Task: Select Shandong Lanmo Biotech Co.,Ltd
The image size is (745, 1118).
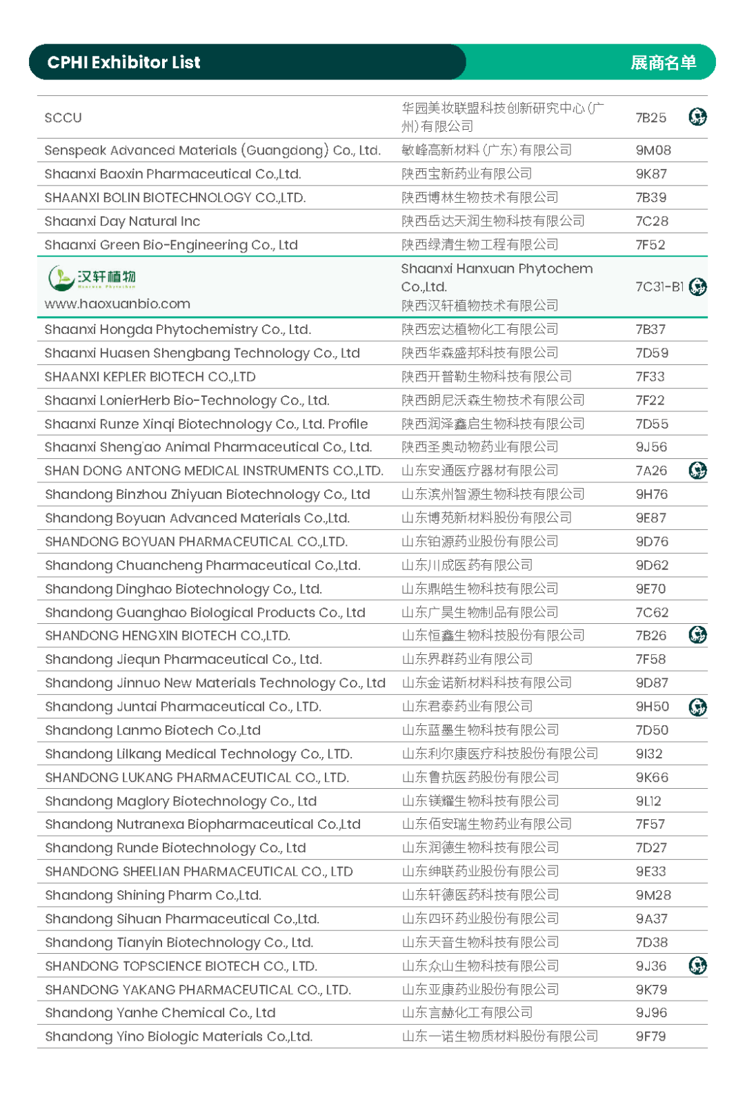Action: [152, 730]
